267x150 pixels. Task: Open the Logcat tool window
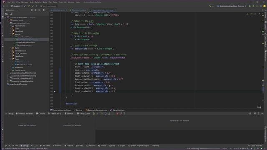(x=121, y=146)
